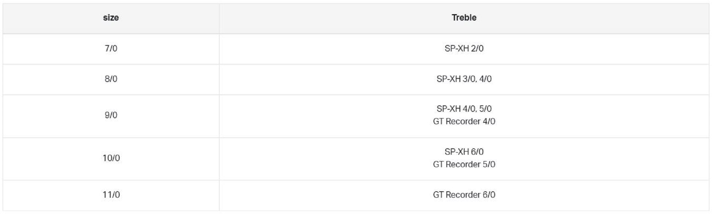
Task: Click "3/0" in the 8/0 row entry
Action: pyautogui.click(x=469, y=79)
